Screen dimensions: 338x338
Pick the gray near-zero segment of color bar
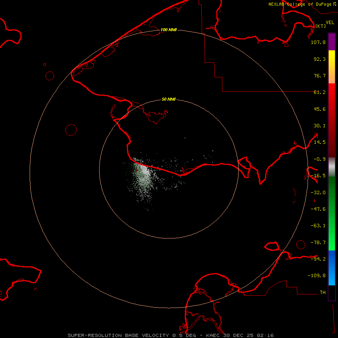pos(332,167)
